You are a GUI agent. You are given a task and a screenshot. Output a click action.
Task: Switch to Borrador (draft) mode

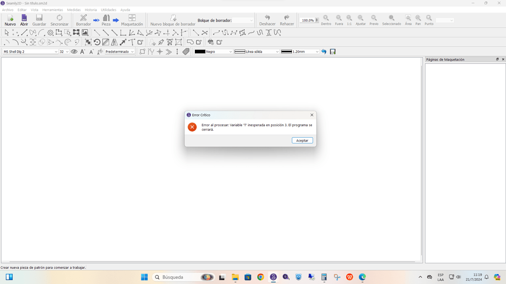(x=83, y=19)
